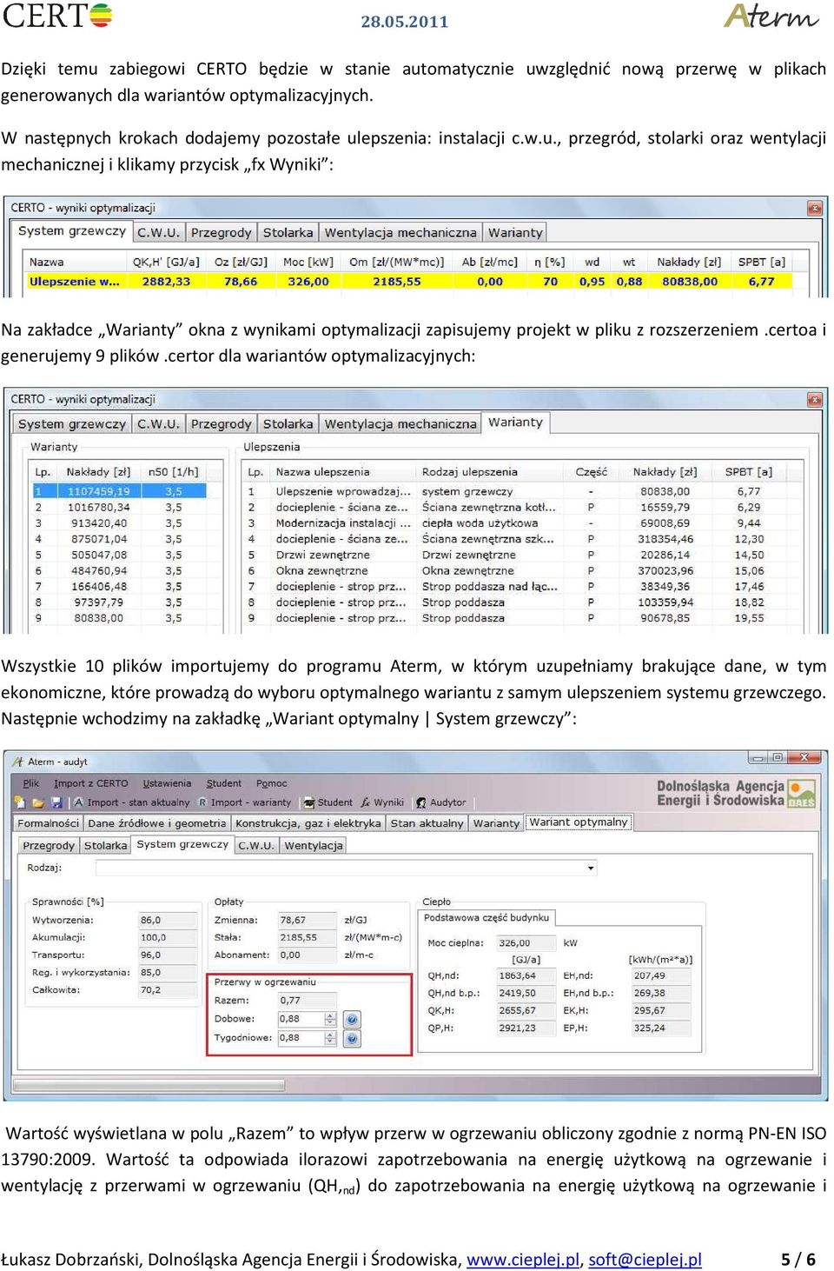Viewport: 834px width, 1271px height.
Task: Open the soft@cieplej.pl email link
Action: coord(645,1260)
